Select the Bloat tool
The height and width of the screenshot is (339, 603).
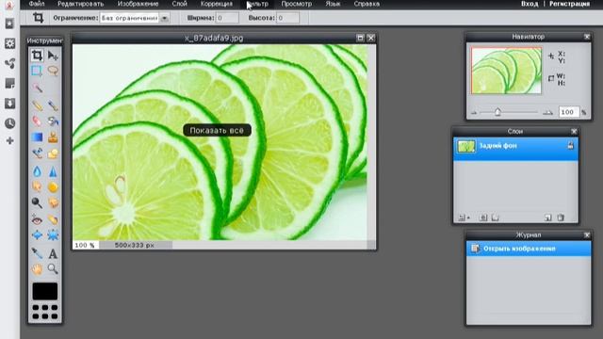point(37,234)
